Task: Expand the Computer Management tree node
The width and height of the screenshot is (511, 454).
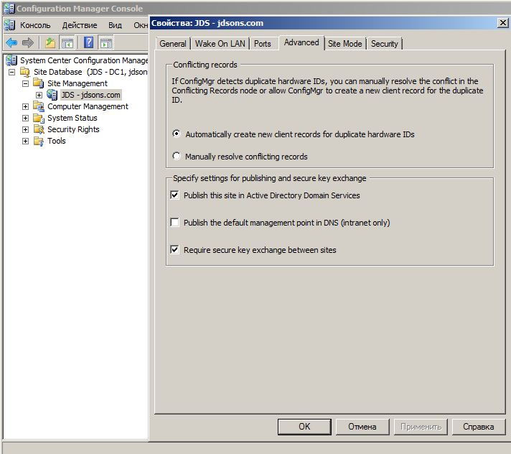Action: tap(25, 106)
